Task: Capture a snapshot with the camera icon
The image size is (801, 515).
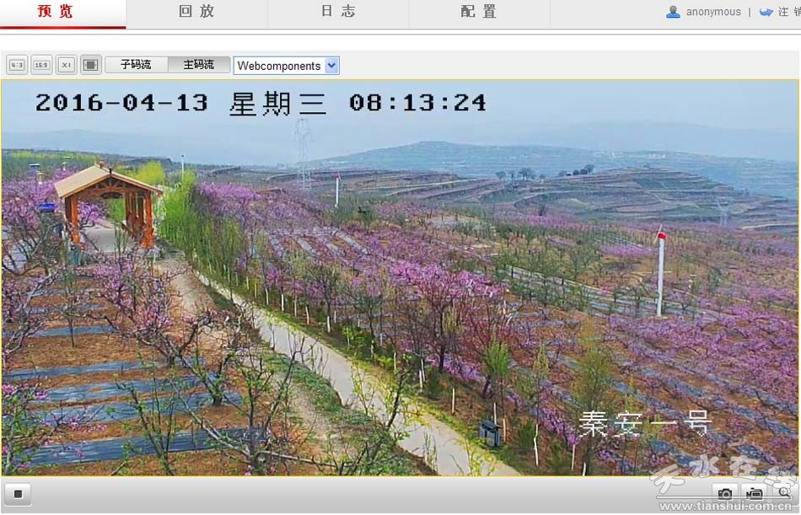Action: 724,493
